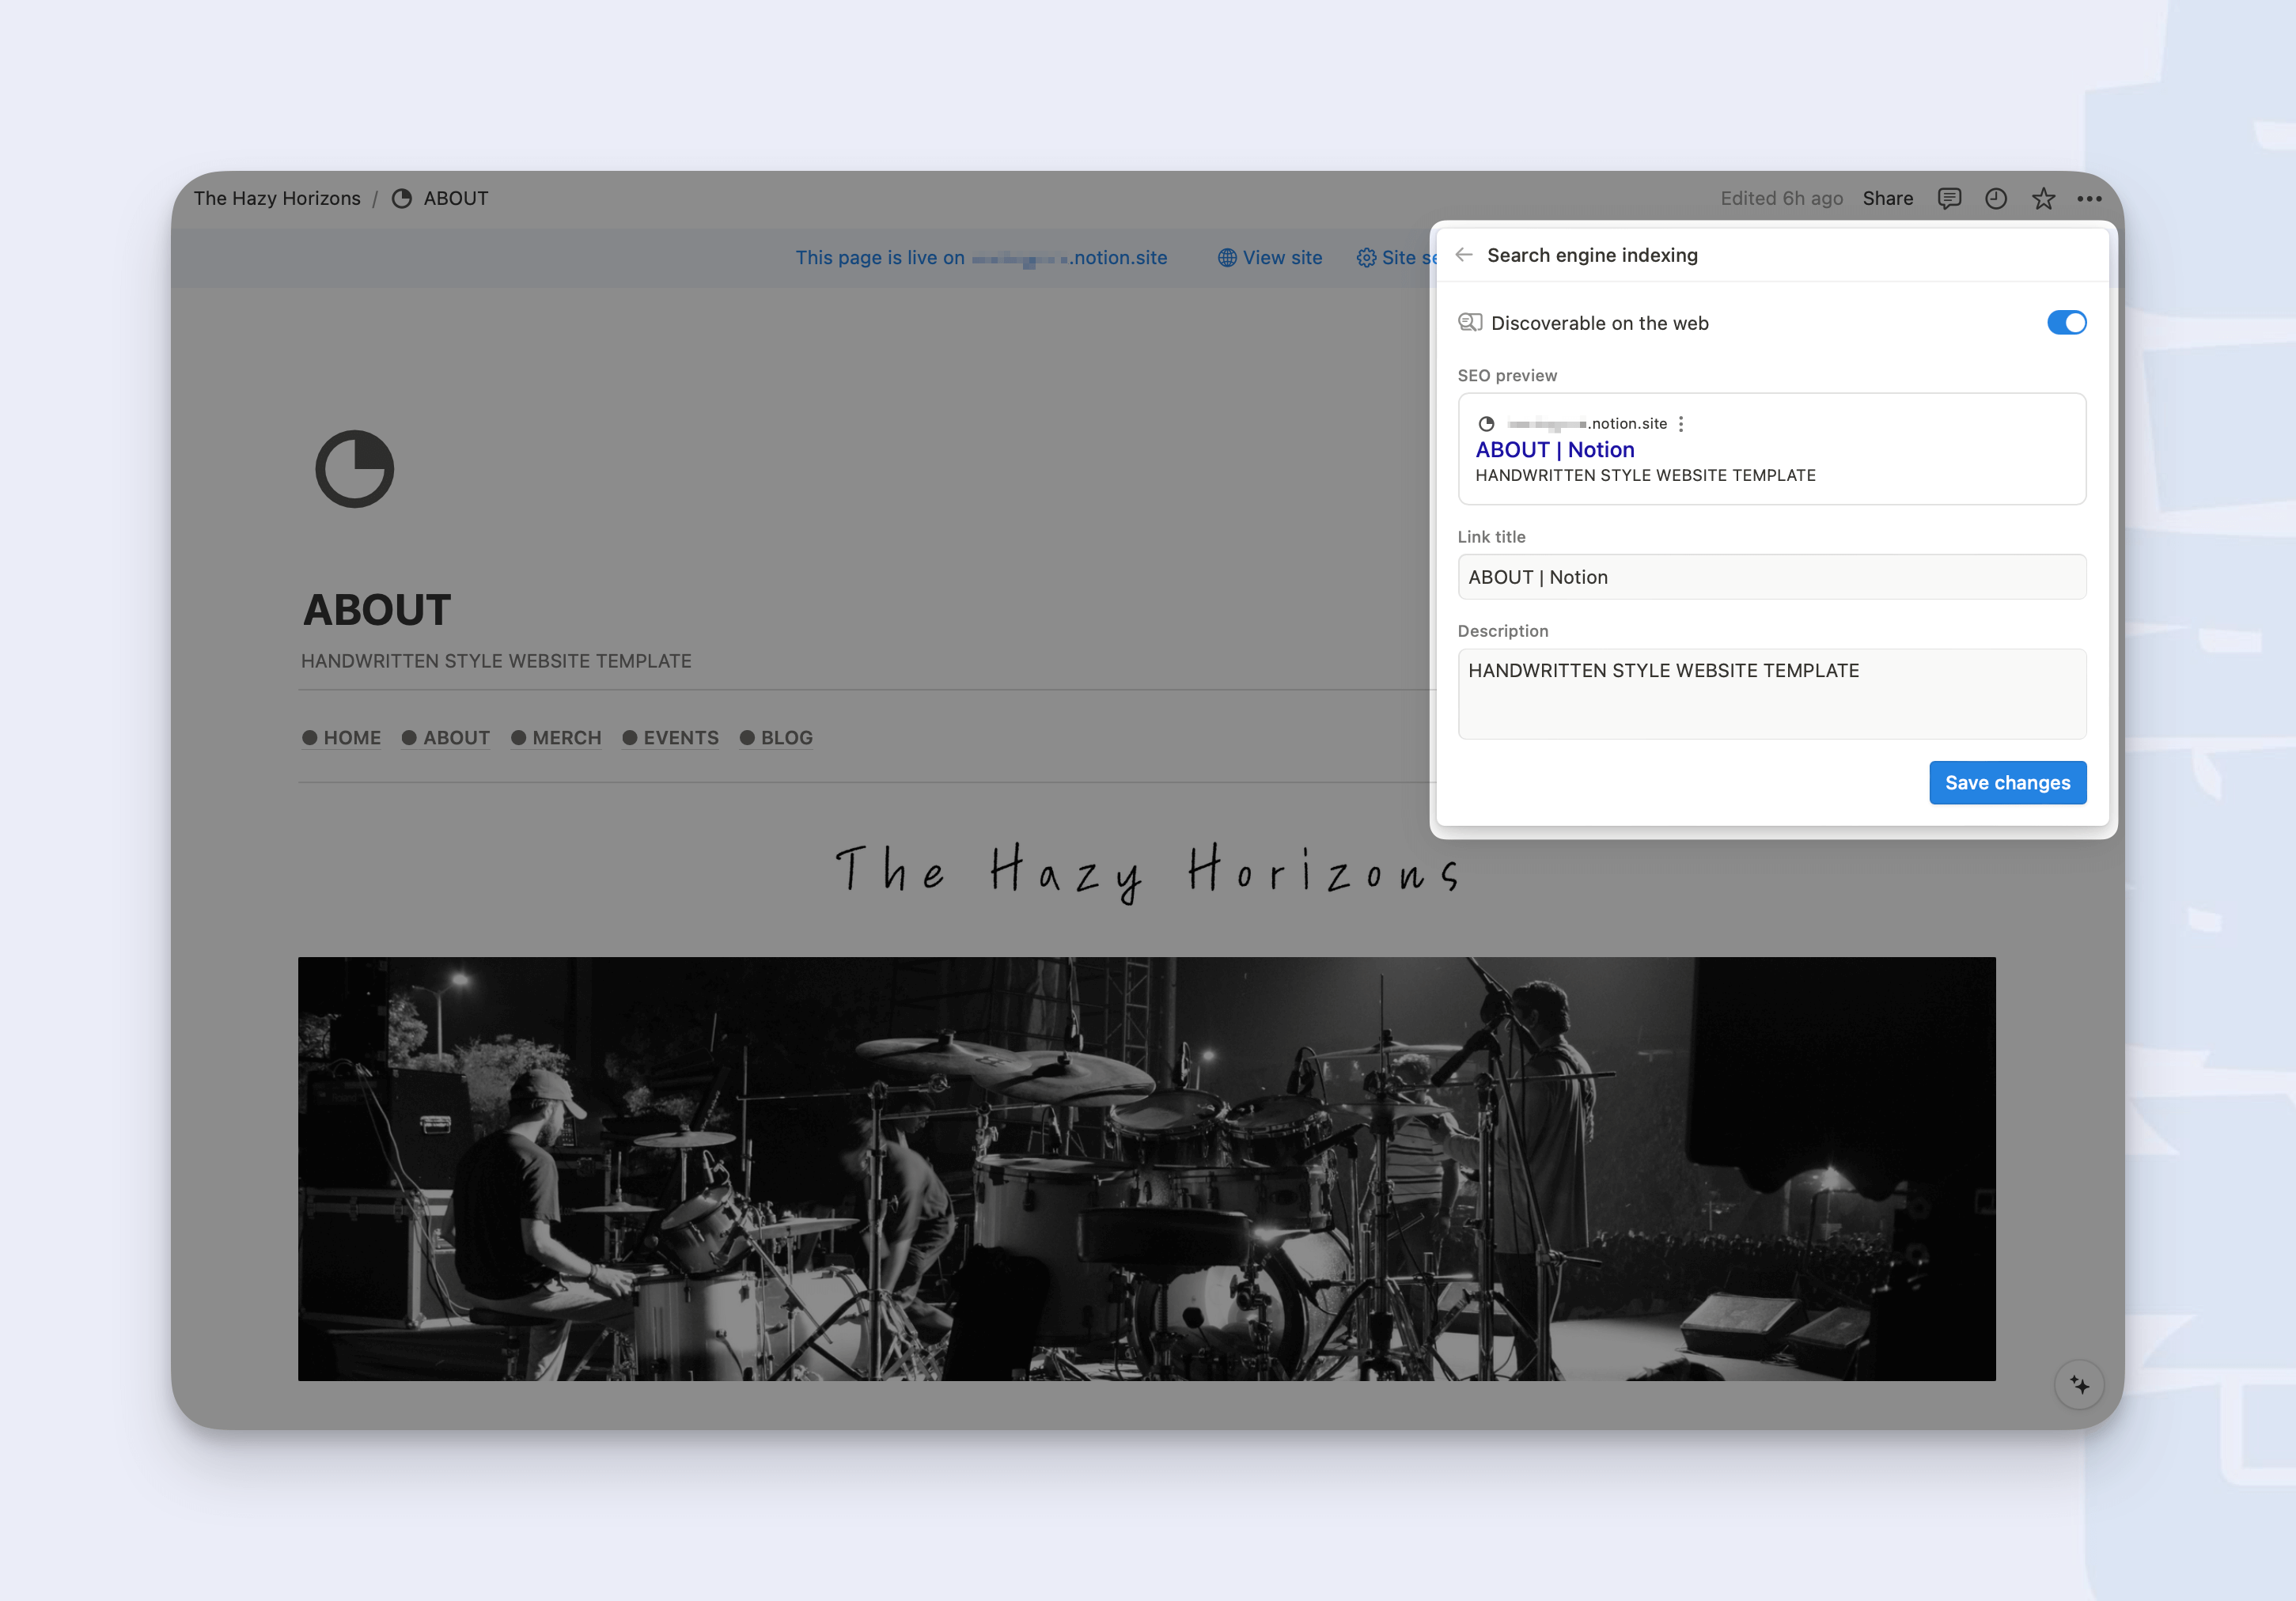Image resolution: width=2296 pixels, height=1601 pixels.
Task: Click the ABOUT | Notion preview link
Action: 1555,450
